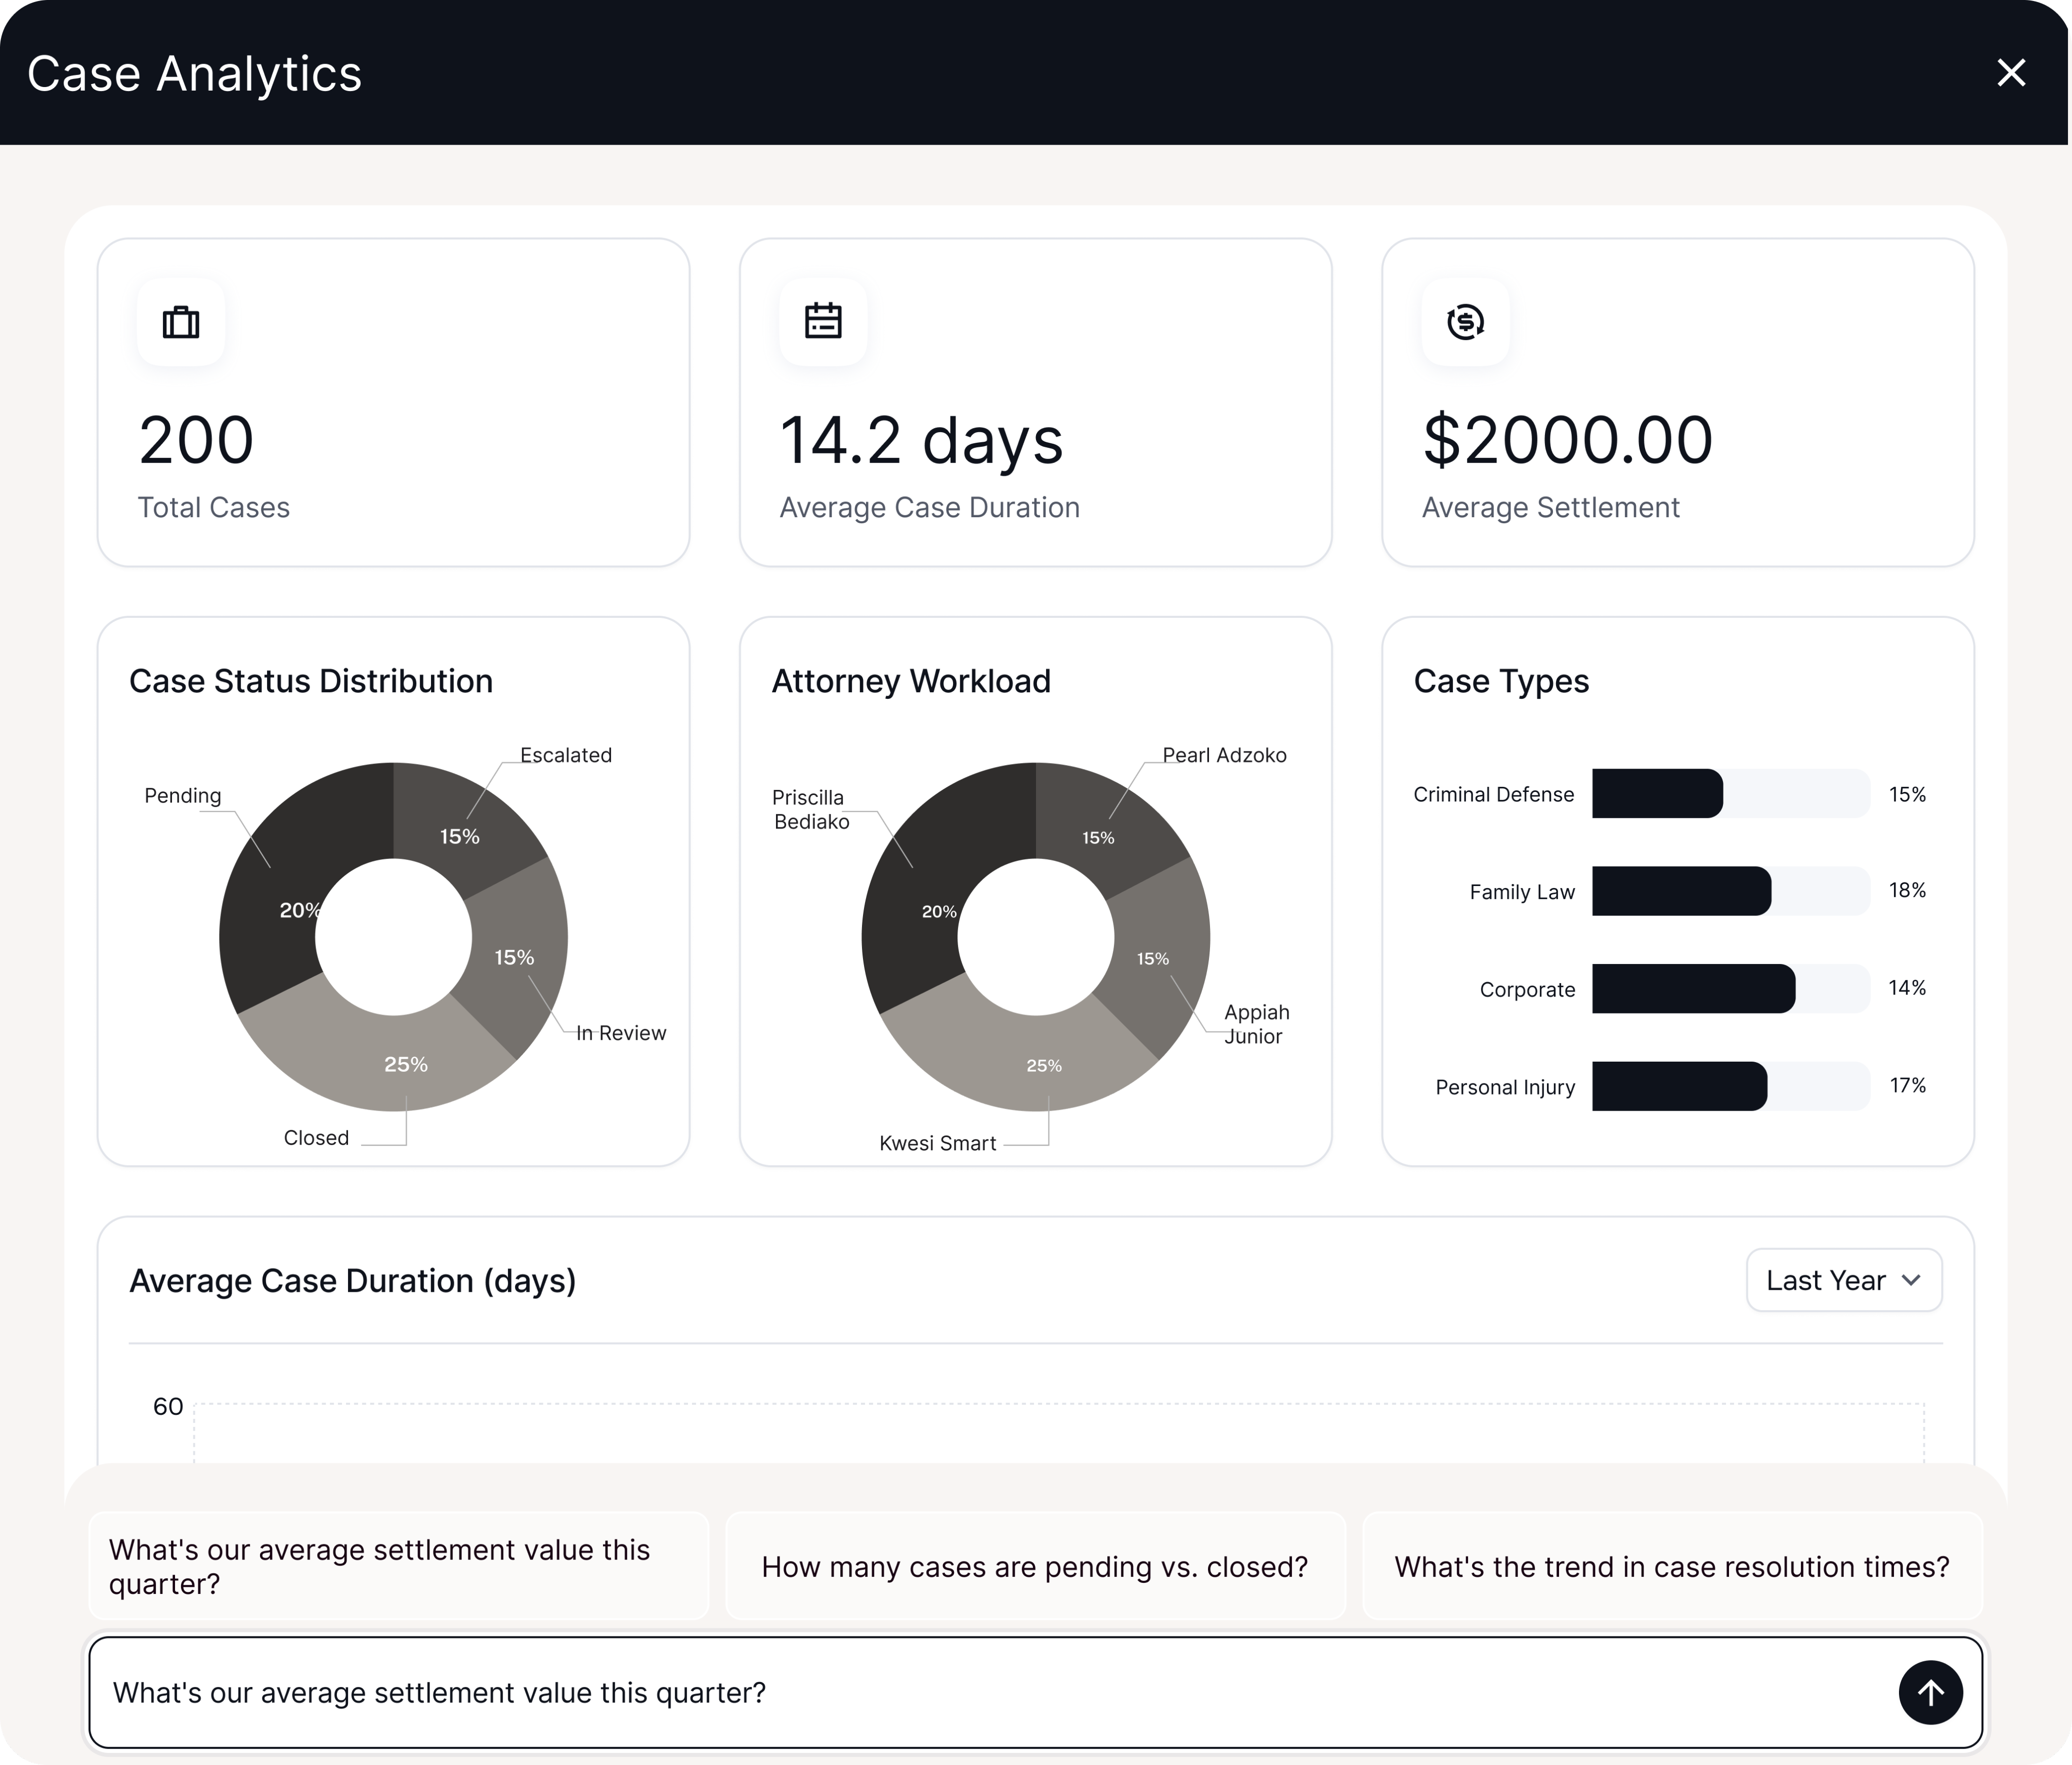2072x1765 pixels.
Task: Pick the case resolution times trend suggestion
Action: pos(1672,1566)
